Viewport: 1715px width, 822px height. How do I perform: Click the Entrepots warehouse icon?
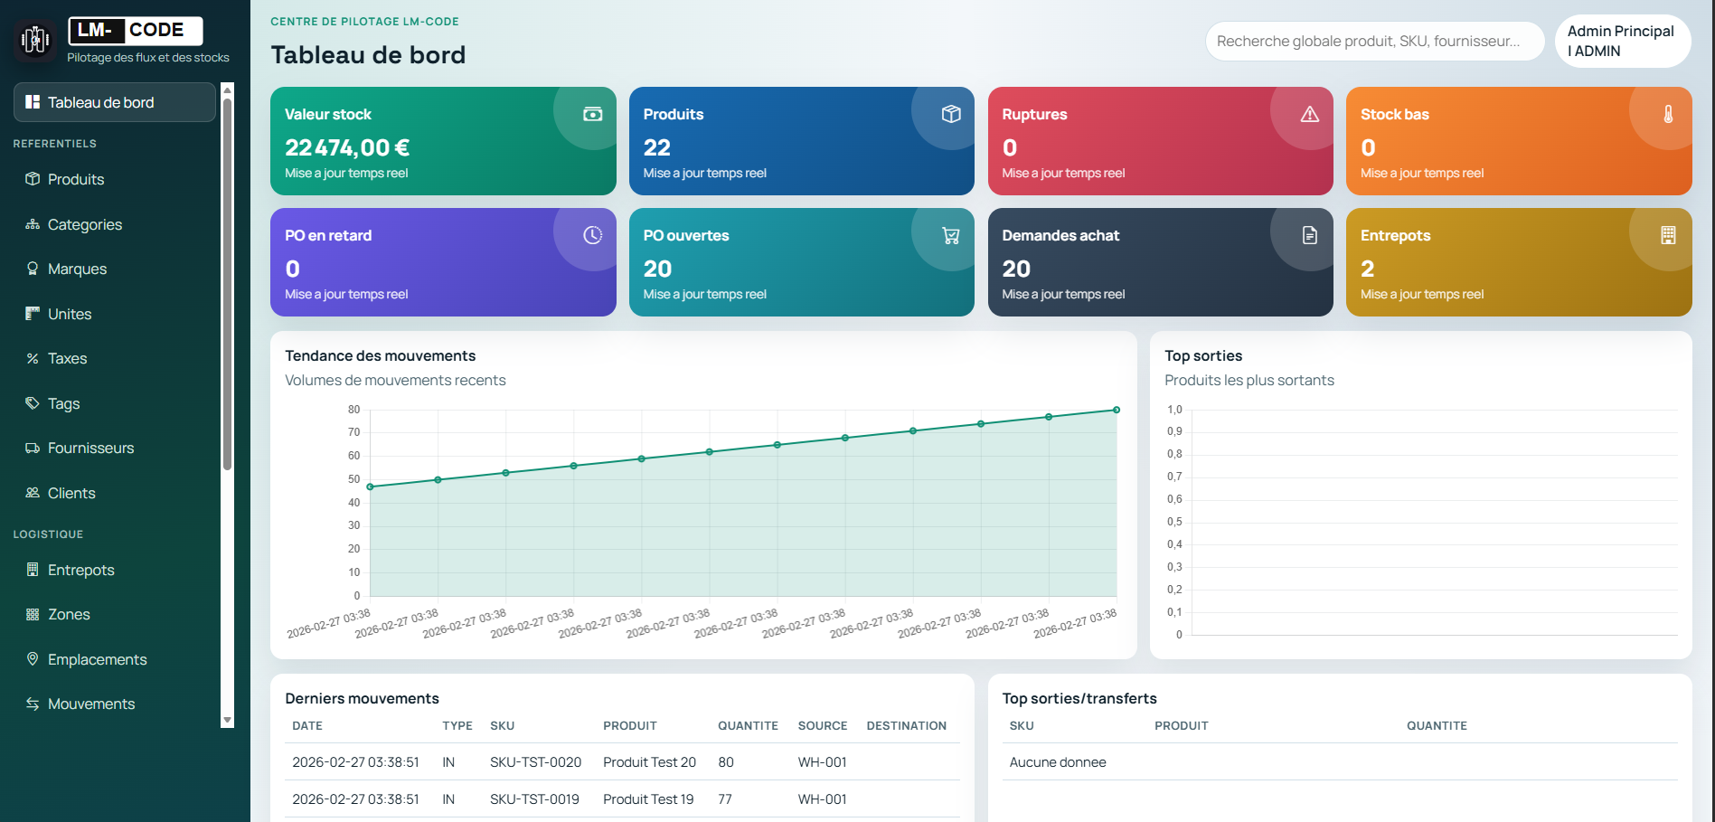(x=33, y=570)
